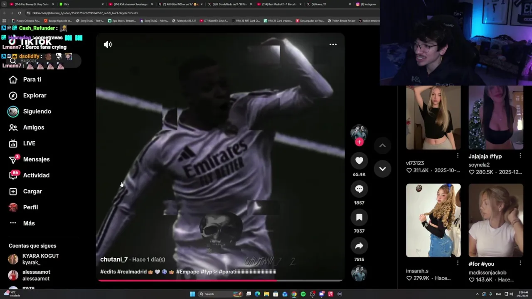This screenshot has height=299, width=532.
Task: Mute the TikTok video sound
Action: 108,44
